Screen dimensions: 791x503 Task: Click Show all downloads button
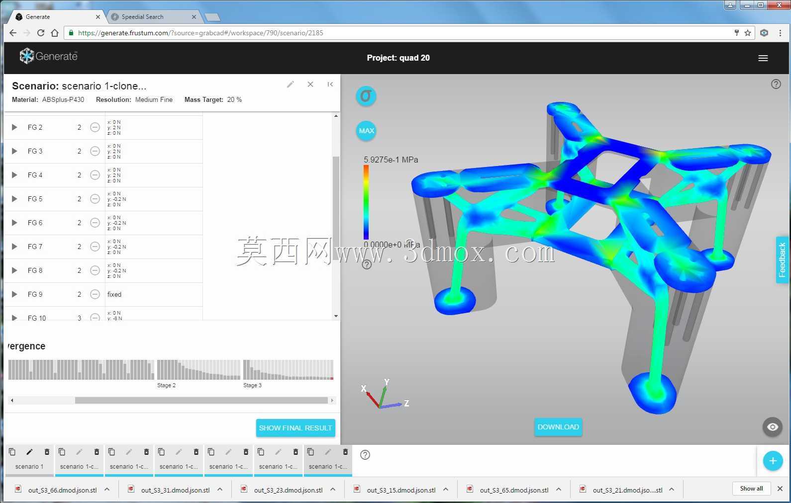751,489
